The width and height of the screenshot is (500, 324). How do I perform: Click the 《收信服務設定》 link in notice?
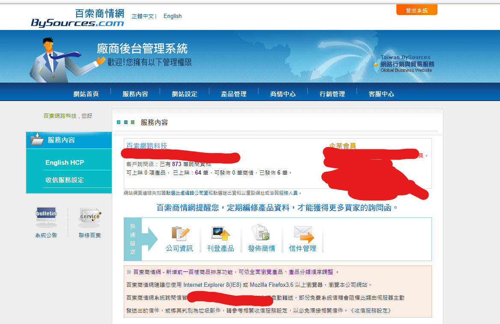pyautogui.click(x=370, y=311)
